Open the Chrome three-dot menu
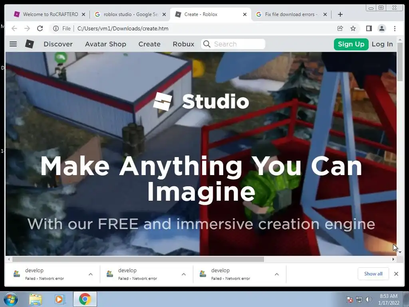Screen dimensions: 409x307 tap(395, 28)
